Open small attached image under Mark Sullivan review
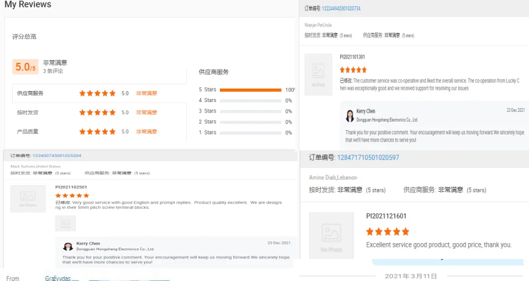The height and width of the screenshot is (281, 529). [65, 224]
